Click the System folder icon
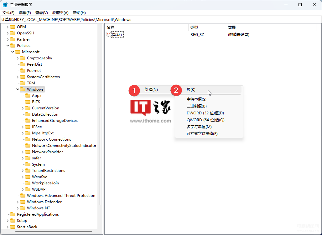322x235 pixels. 28,164
